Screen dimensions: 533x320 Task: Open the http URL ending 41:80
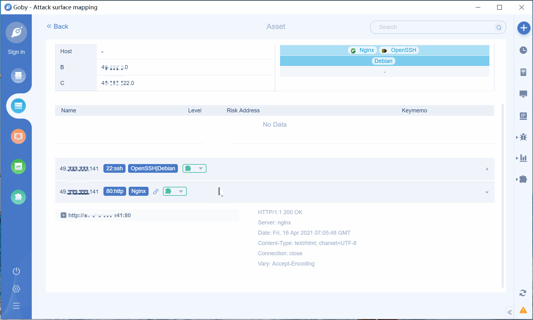[99, 215]
